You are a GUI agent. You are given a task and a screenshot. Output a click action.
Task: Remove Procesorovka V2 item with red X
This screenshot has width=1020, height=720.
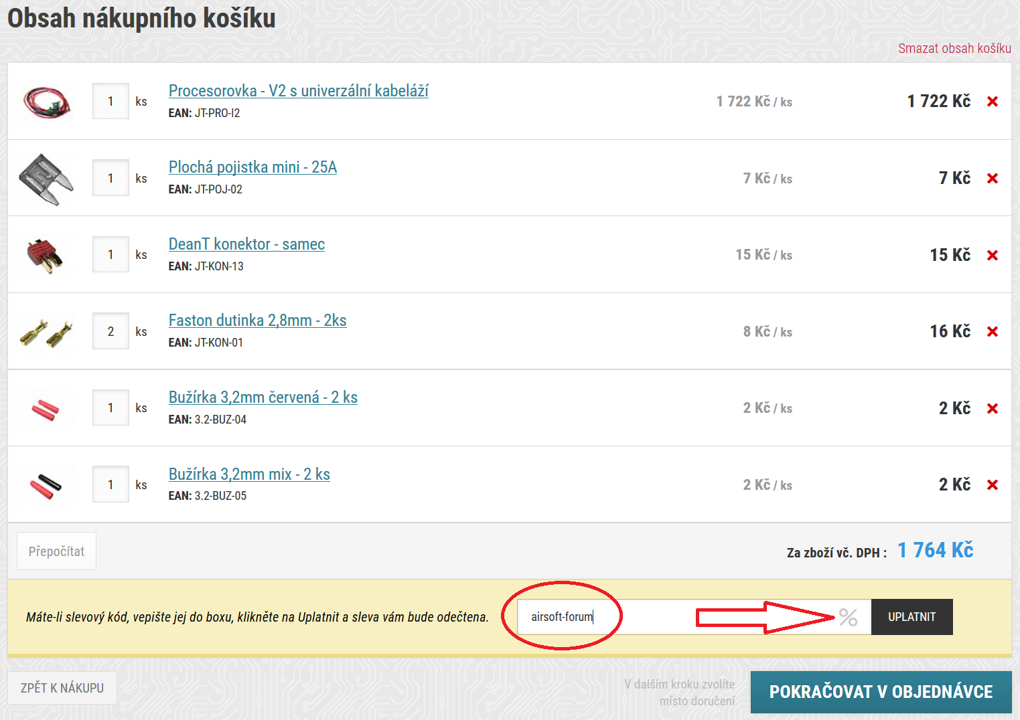click(993, 102)
